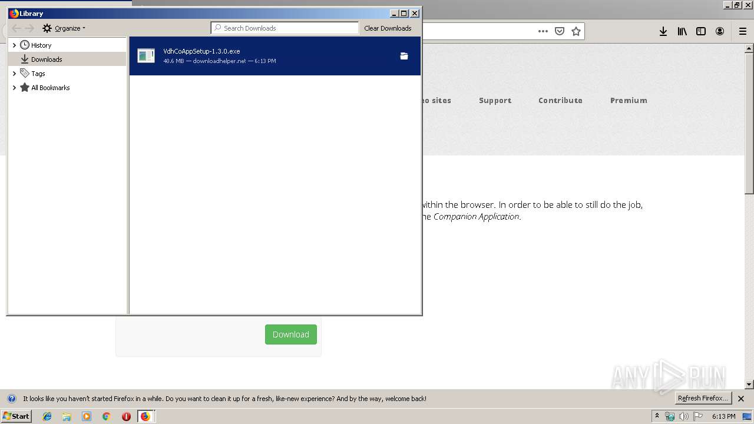Click the Windows Start button
Screen dimensions: 754x424
coord(16,416)
